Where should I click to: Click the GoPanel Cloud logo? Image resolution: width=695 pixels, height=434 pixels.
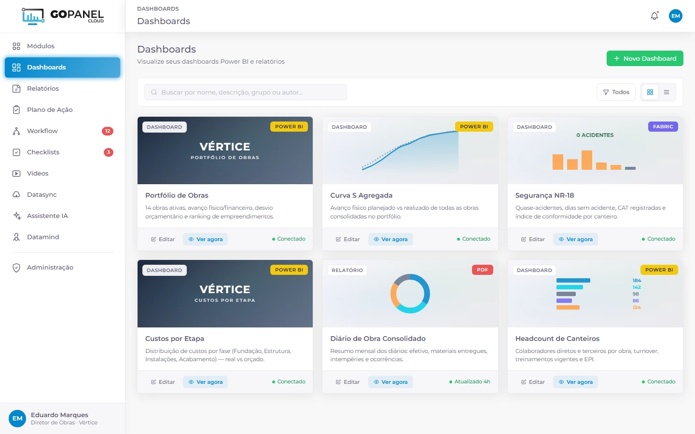point(63,16)
